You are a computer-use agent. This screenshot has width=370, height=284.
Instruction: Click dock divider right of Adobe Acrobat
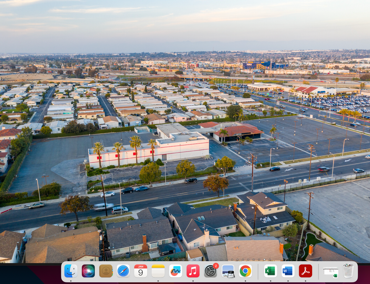[x=318, y=271]
